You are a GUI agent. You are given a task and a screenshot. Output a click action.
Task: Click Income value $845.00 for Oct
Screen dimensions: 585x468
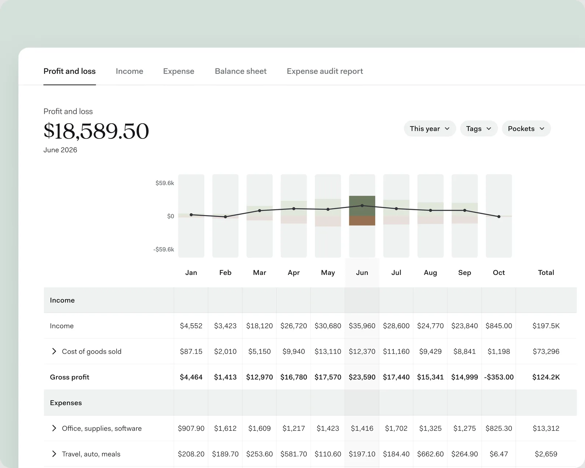(499, 326)
